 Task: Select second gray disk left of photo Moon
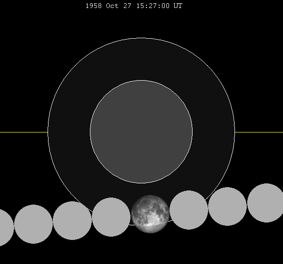pyautogui.click(x=72, y=221)
